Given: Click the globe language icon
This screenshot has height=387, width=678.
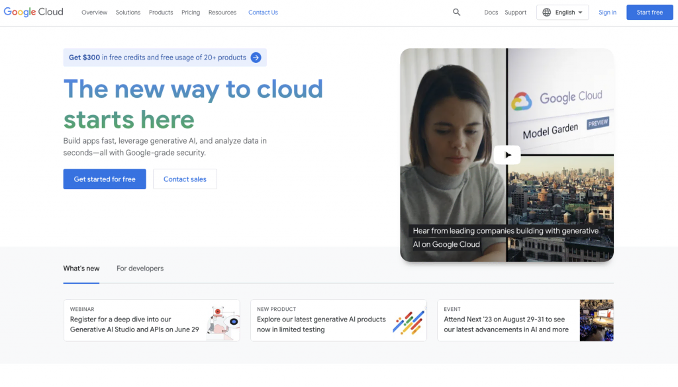Looking at the screenshot, I should tap(547, 13).
